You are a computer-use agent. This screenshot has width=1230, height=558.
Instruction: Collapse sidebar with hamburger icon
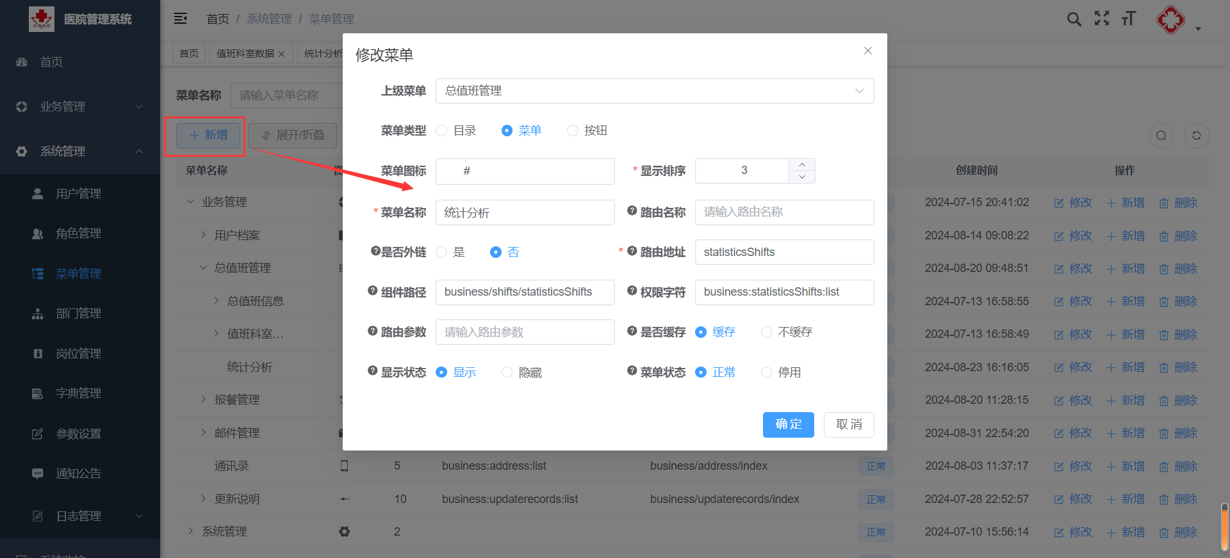pyautogui.click(x=181, y=19)
